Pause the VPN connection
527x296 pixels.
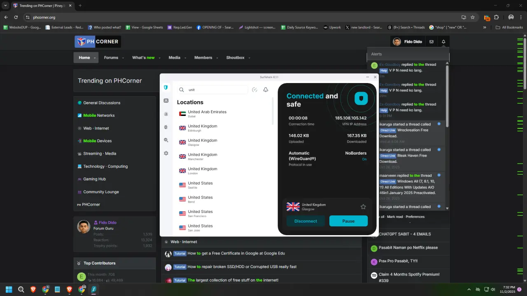pos(348,221)
